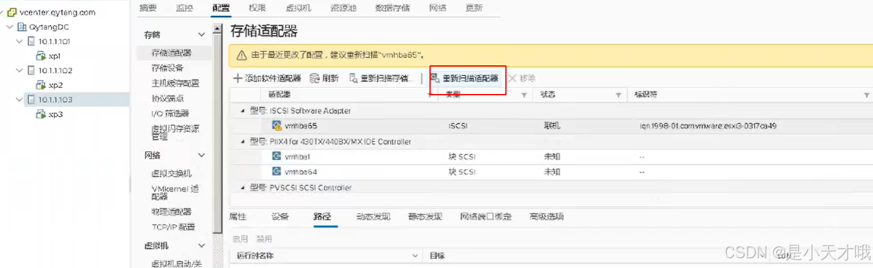Select the xp1 virtual machine icon

click(x=42, y=56)
